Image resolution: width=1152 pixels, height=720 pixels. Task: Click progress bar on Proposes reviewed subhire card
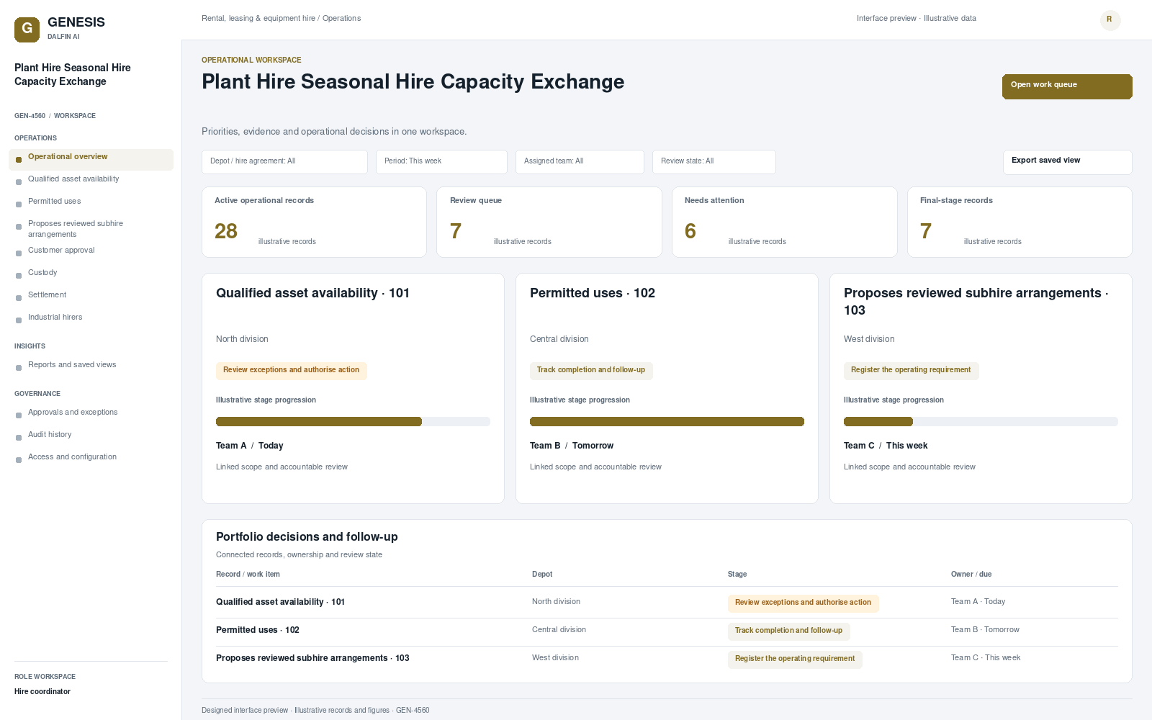981,422
